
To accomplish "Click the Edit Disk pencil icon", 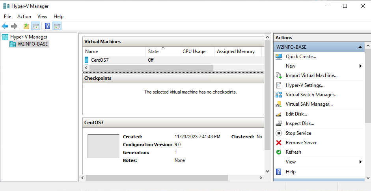I will coord(279,114).
